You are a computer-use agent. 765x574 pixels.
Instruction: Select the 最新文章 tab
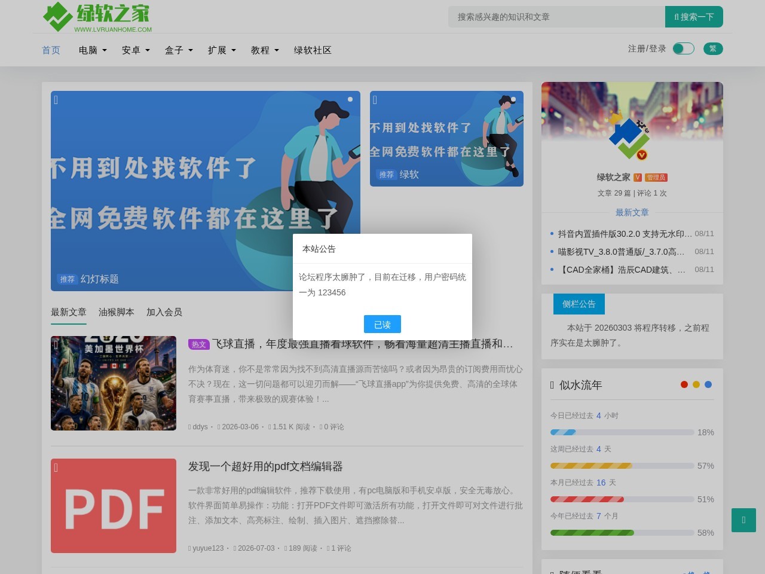69,312
